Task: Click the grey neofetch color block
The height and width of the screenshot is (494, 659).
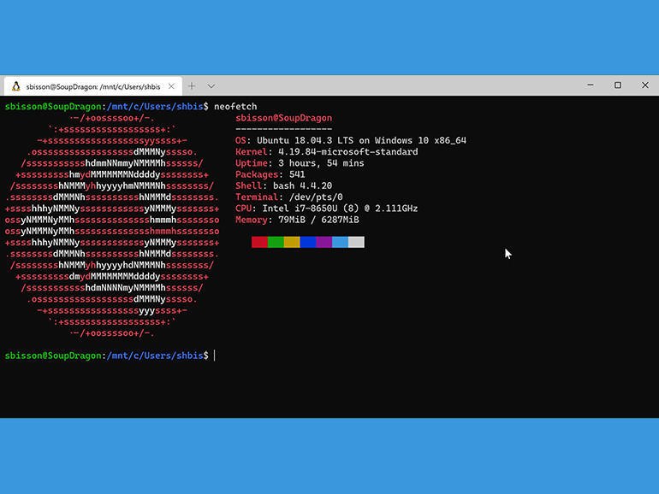Action: coord(356,242)
